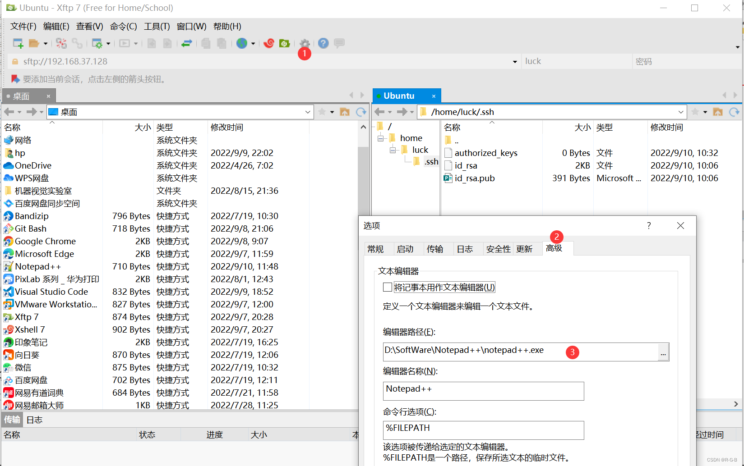This screenshot has width=744, height=466.
Task: Click the synchronize arrows icon
Action: (x=187, y=43)
